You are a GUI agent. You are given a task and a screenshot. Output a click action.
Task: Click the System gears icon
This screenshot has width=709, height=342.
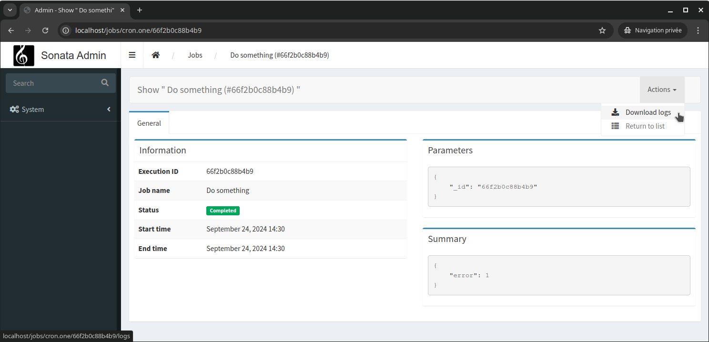[x=14, y=110]
